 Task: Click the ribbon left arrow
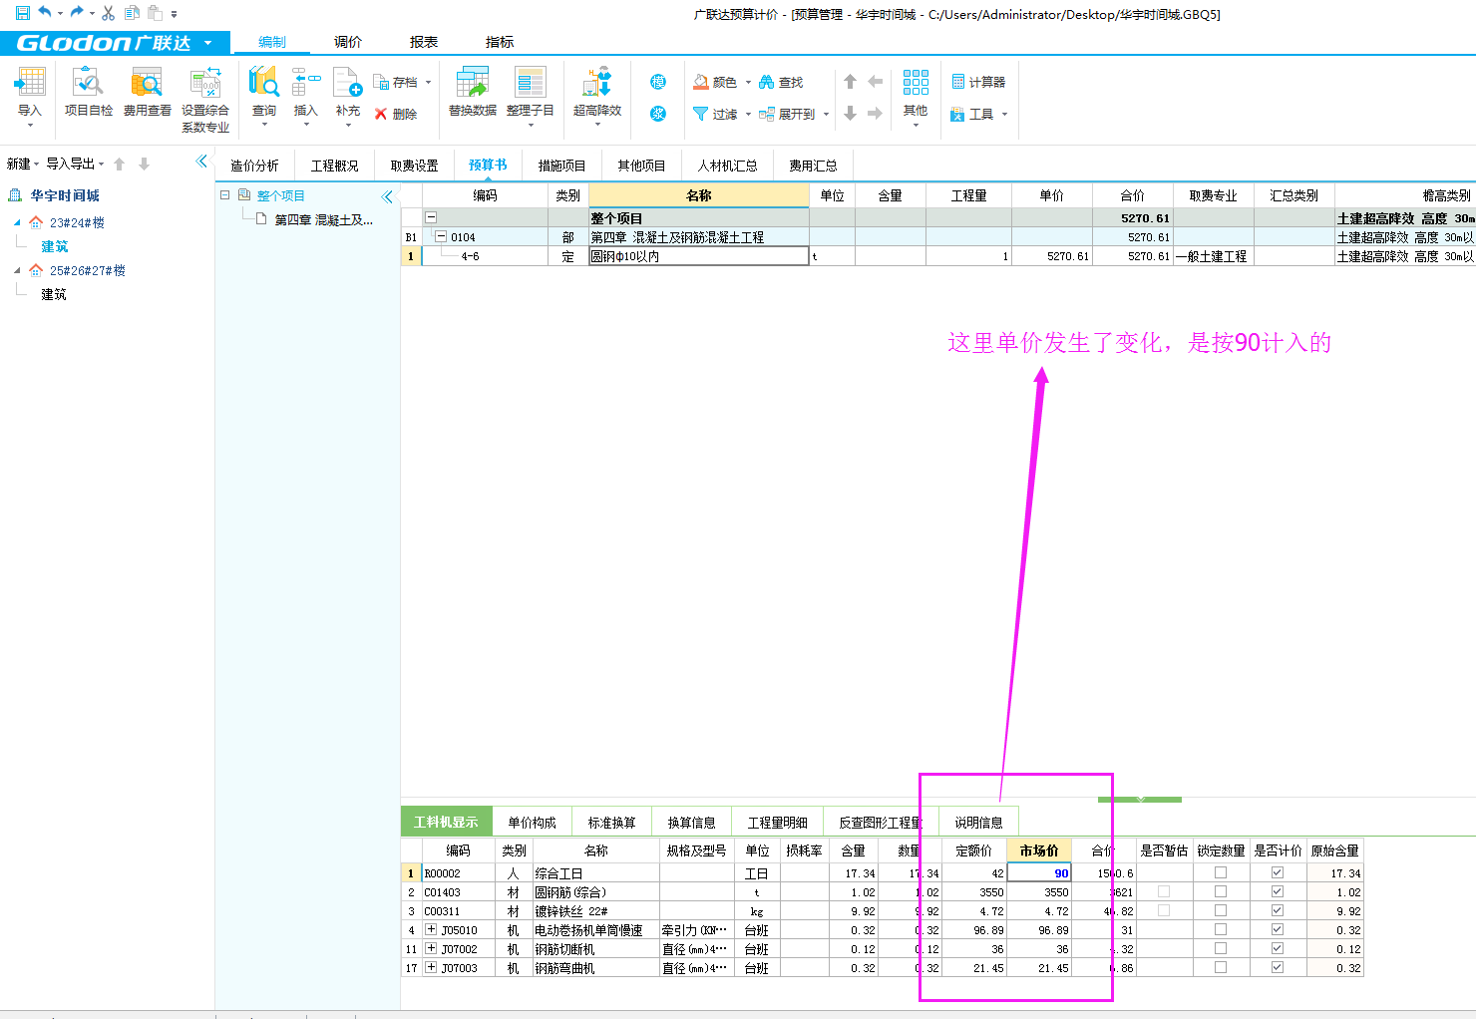coord(875,82)
